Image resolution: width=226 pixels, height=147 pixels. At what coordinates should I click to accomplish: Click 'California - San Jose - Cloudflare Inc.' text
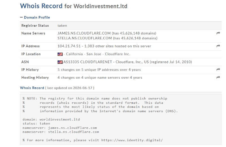click(x=98, y=54)
